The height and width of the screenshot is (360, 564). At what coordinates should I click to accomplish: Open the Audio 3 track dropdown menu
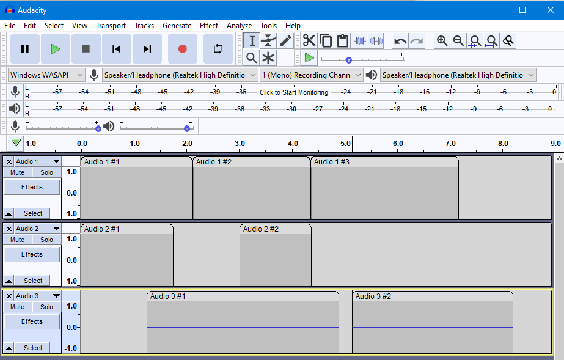pyautogui.click(x=37, y=296)
